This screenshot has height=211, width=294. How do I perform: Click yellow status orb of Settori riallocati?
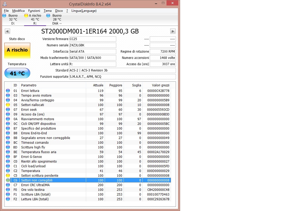(x=8, y=105)
